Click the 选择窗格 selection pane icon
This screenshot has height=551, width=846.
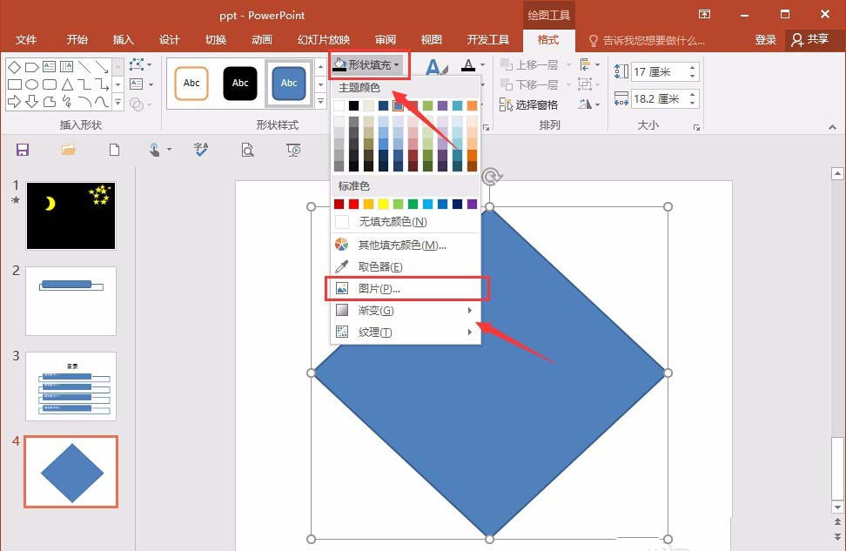[x=507, y=104]
